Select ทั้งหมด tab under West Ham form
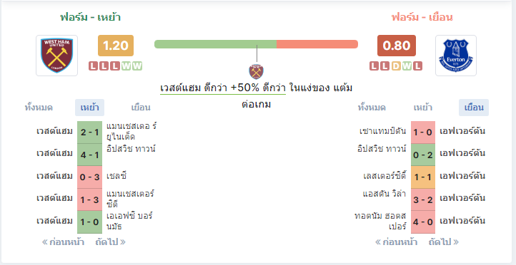516x265 pixels. (39, 108)
